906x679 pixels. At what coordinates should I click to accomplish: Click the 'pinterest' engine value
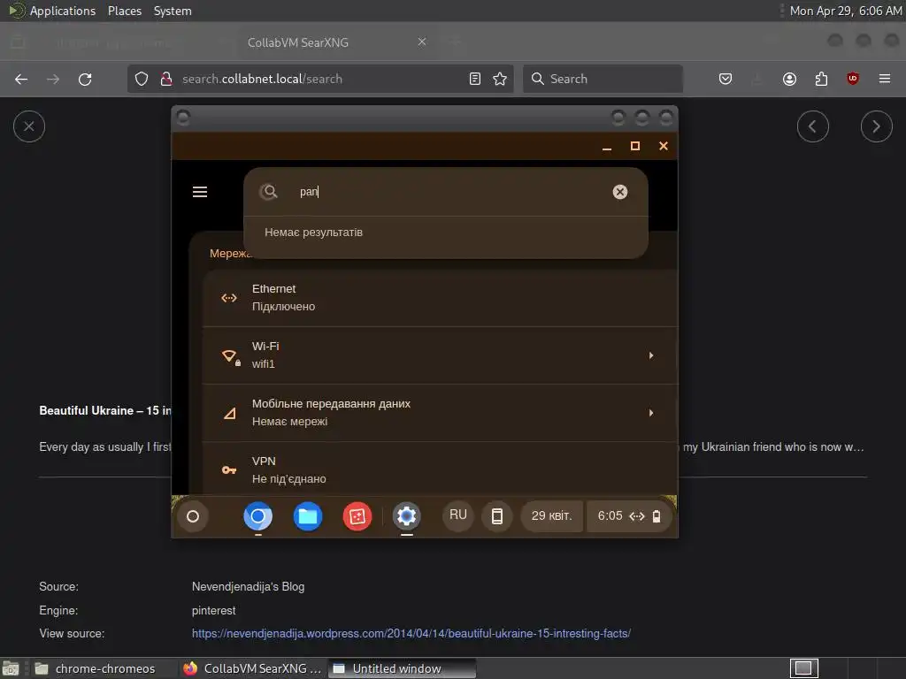214,610
